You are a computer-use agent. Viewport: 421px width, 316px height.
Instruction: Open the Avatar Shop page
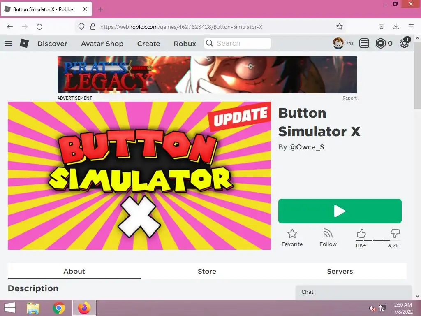click(102, 44)
